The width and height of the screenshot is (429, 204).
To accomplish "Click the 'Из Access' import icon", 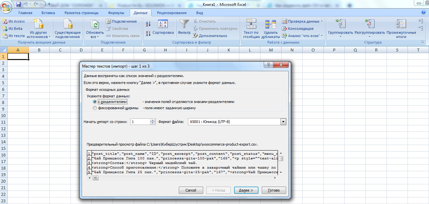I will (5, 21).
